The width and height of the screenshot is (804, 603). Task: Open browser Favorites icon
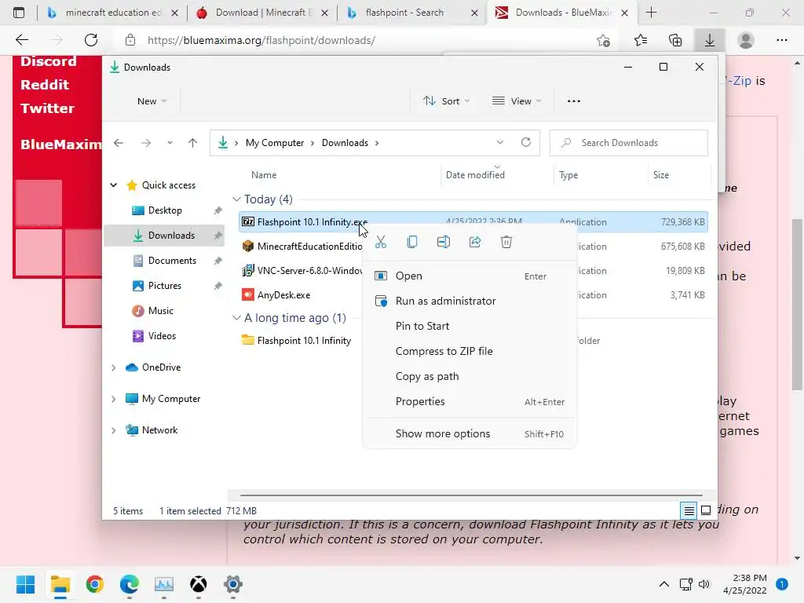[641, 40]
